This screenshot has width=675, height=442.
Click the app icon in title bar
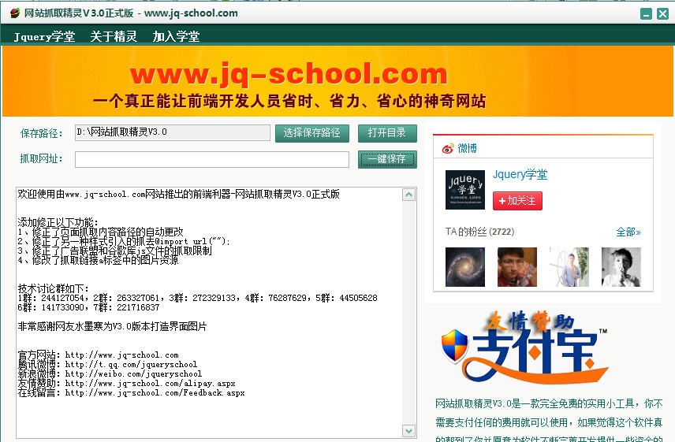tap(15, 13)
